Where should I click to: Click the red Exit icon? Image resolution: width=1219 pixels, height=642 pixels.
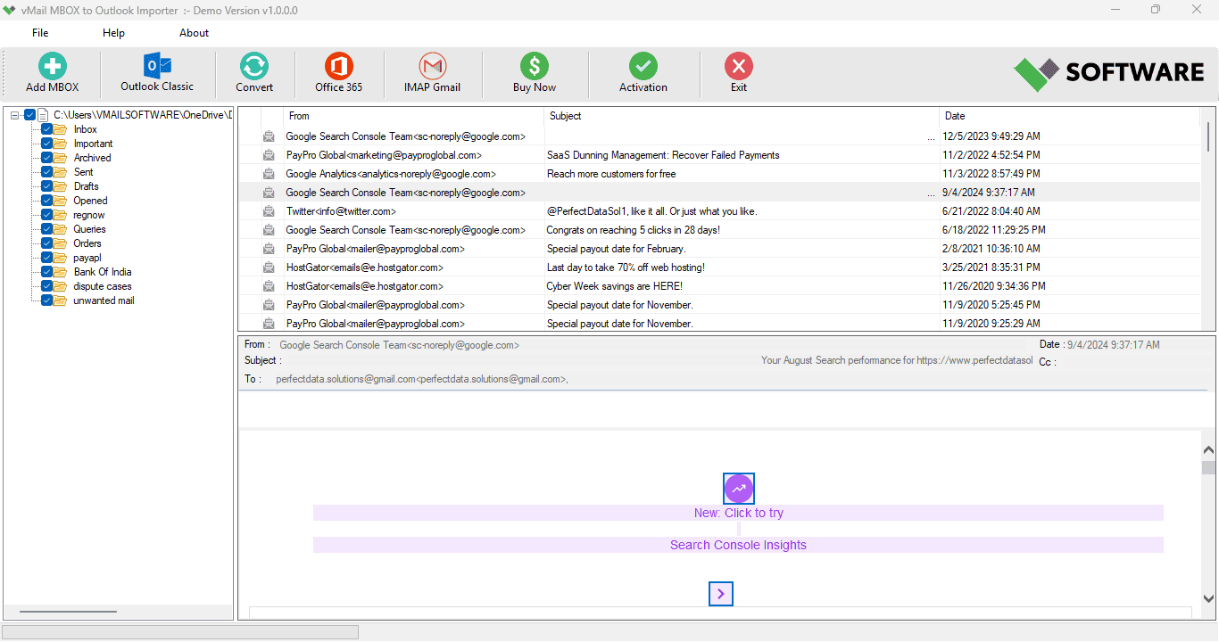click(x=738, y=67)
